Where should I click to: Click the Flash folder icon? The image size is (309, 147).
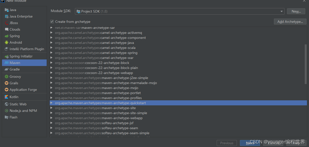point(7,117)
